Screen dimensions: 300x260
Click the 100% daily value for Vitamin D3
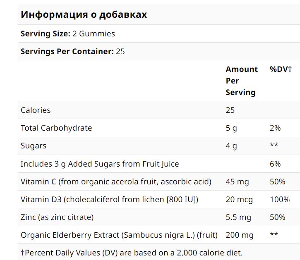[279, 200]
